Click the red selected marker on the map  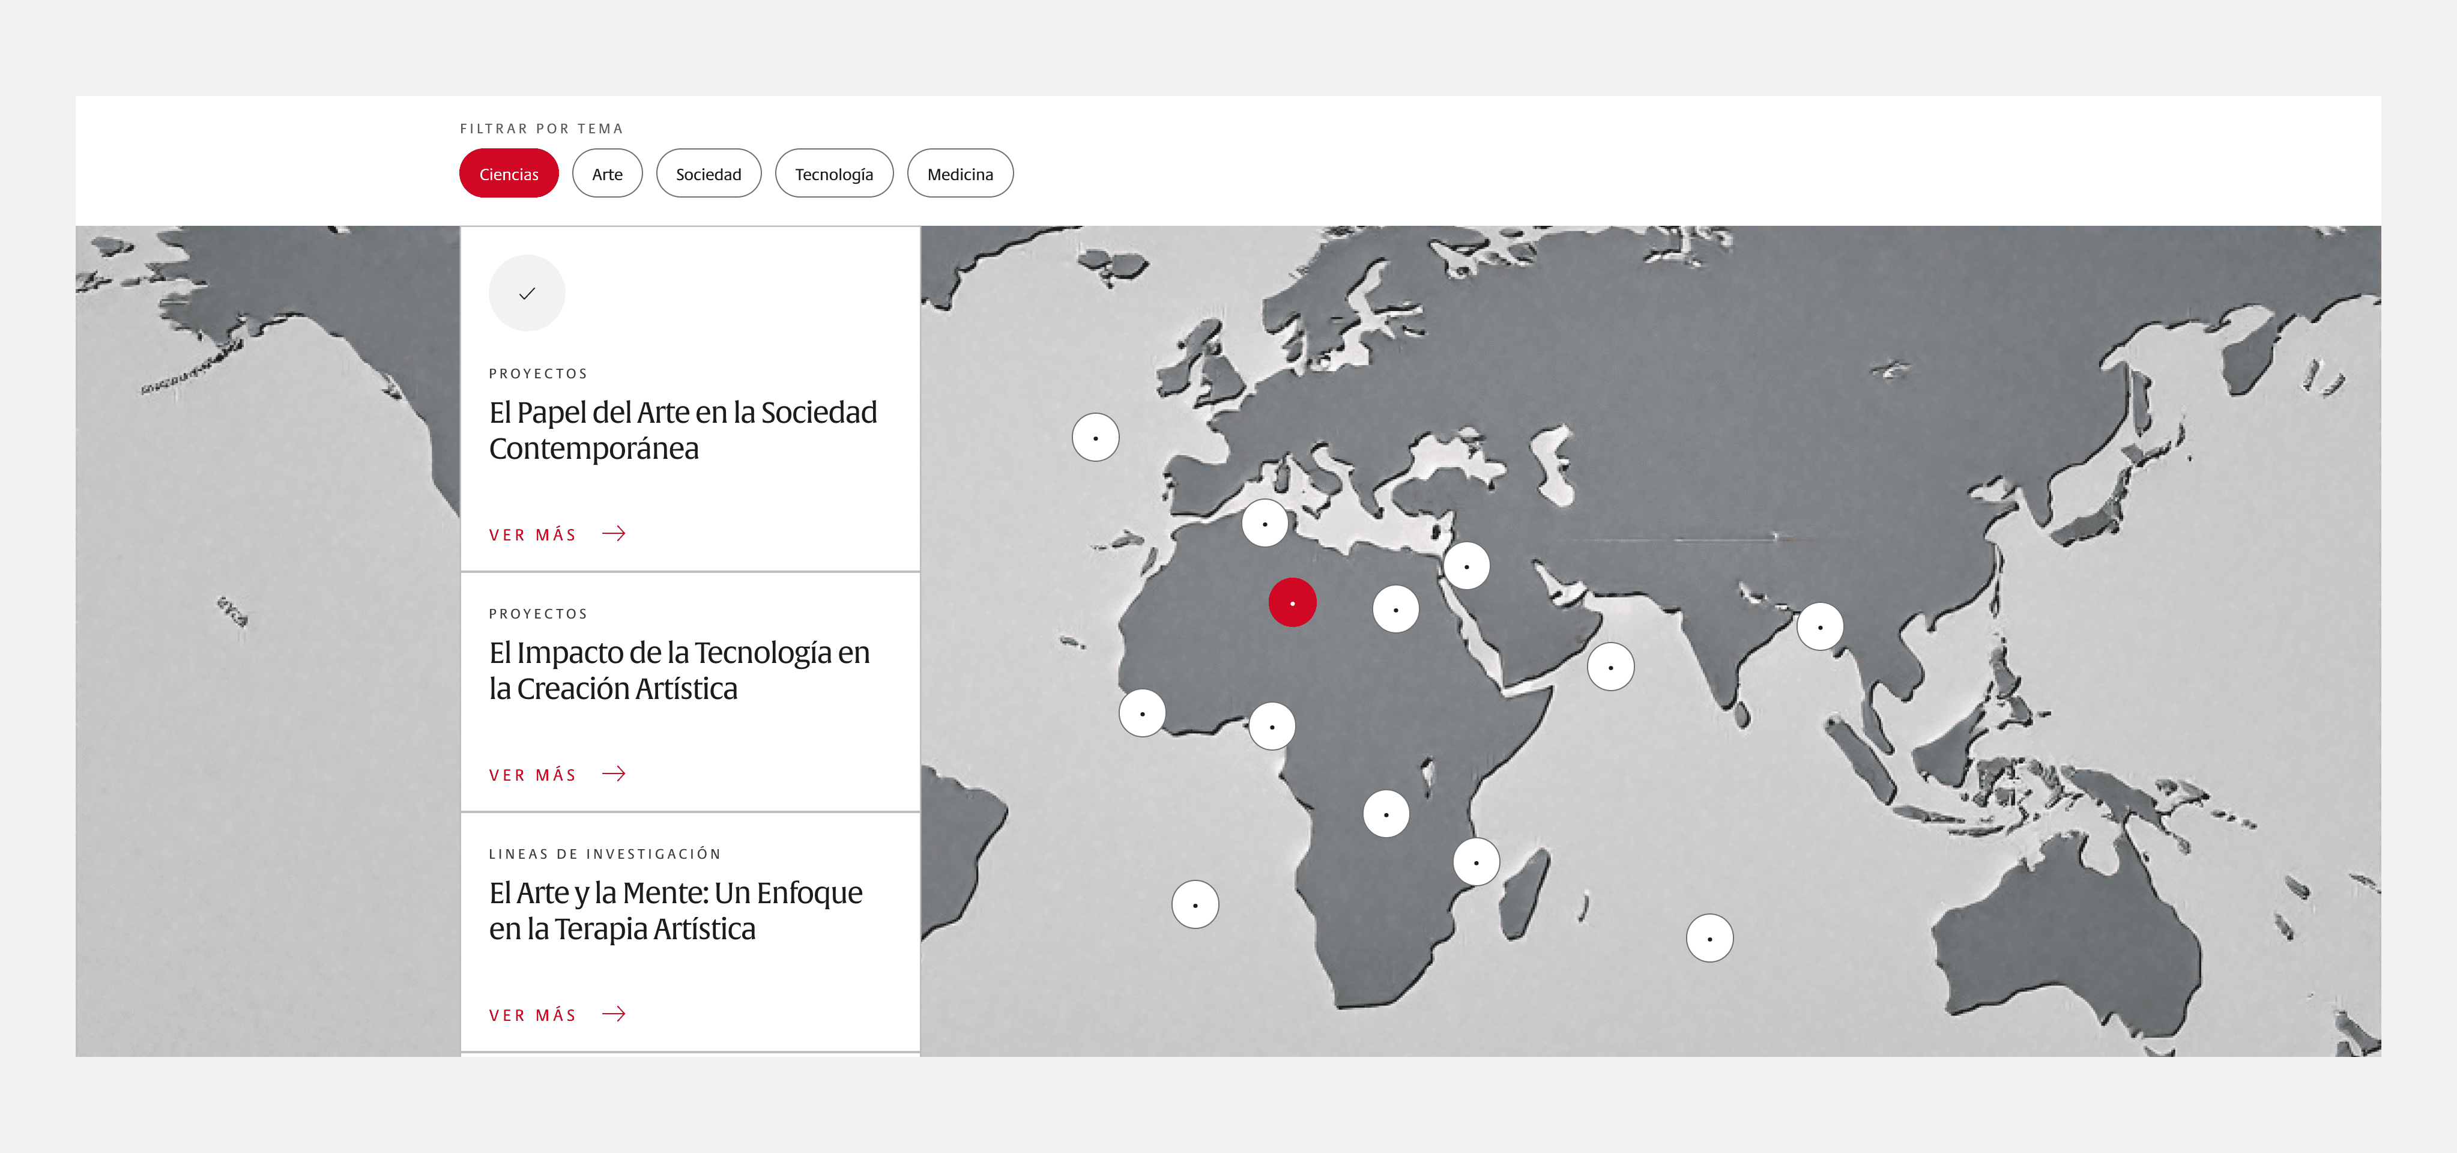[1292, 603]
